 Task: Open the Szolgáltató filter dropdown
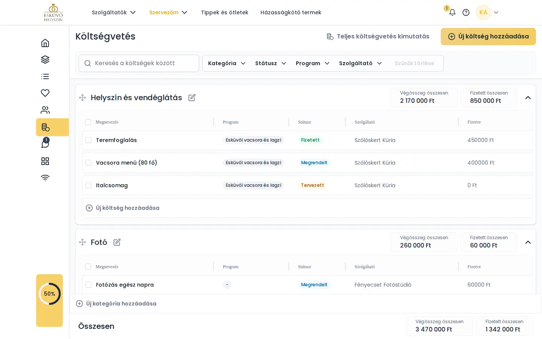click(360, 63)
